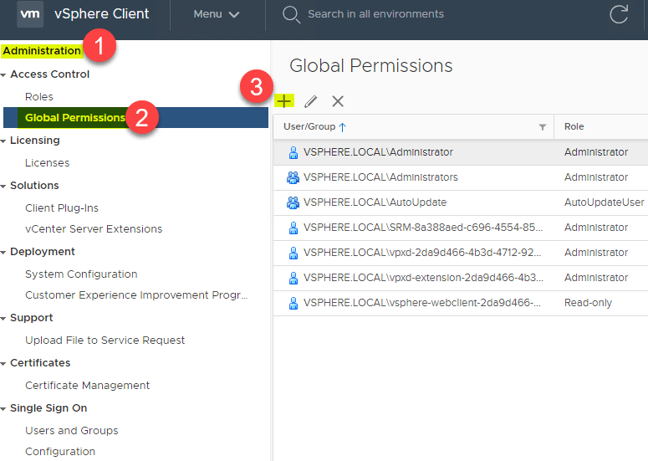
Task: Collapse the Licensing section
Action: pos(3,141)
